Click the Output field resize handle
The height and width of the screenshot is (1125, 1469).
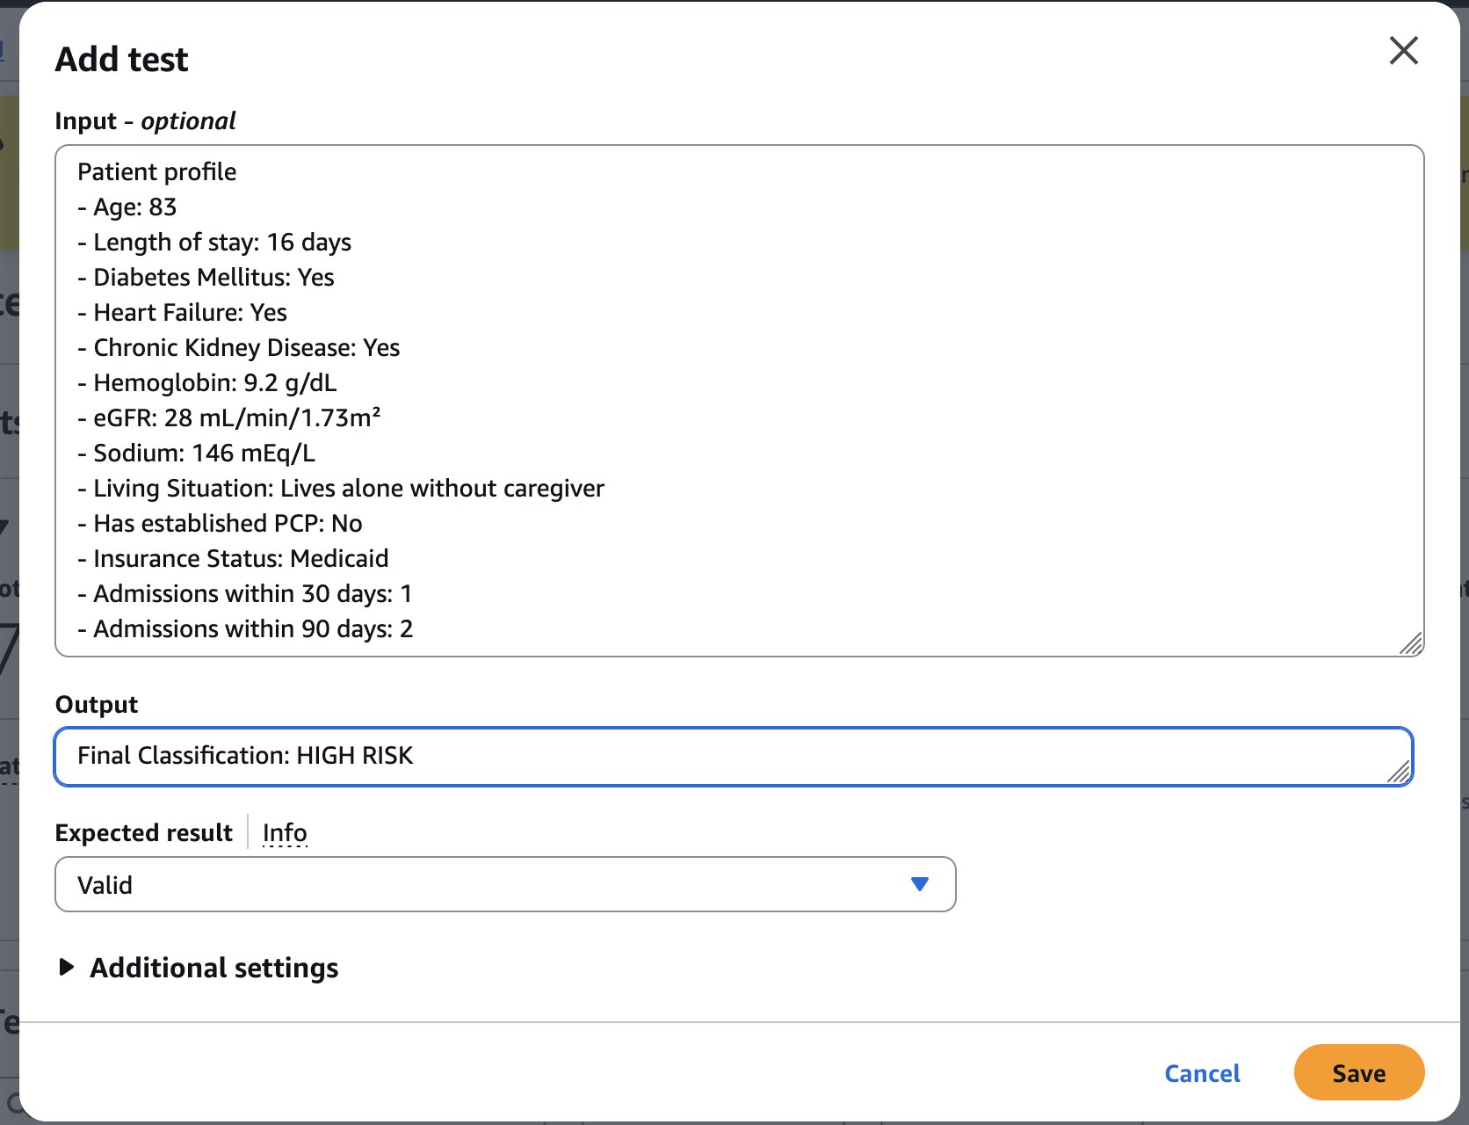tap(1399, 772)
